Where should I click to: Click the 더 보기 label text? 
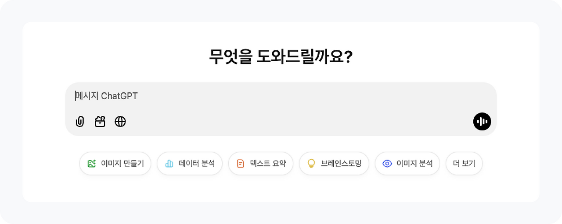464,164
